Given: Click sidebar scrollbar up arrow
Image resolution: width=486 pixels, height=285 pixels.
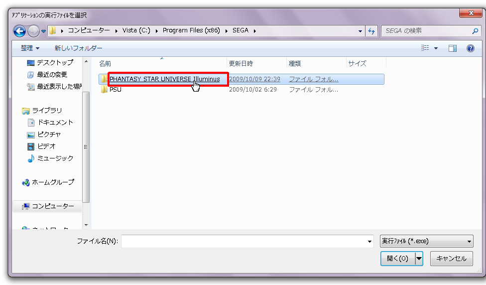Looking at the screenshot, I should (86, 61).
